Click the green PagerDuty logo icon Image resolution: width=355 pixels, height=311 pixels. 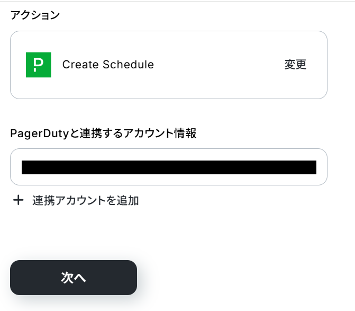point(39,65)
